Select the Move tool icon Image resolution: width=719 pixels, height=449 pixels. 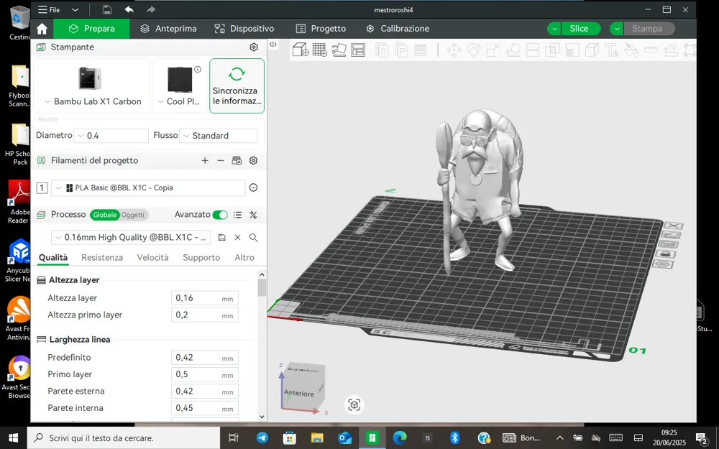click(454, 50)
